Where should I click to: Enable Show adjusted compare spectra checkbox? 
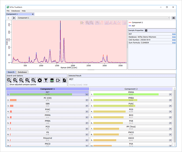[x=8, y=85]
